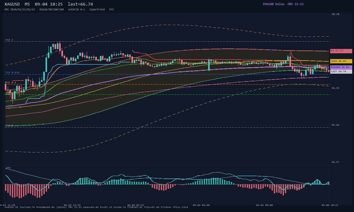Click the 09-04 04:40 time axis label
This screenshot has width=354, height=212.
(x=201, y=205)
